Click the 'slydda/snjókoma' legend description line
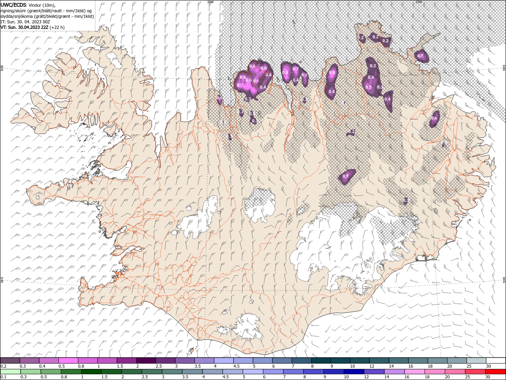The image size is (506, 380). coord(47,16)
